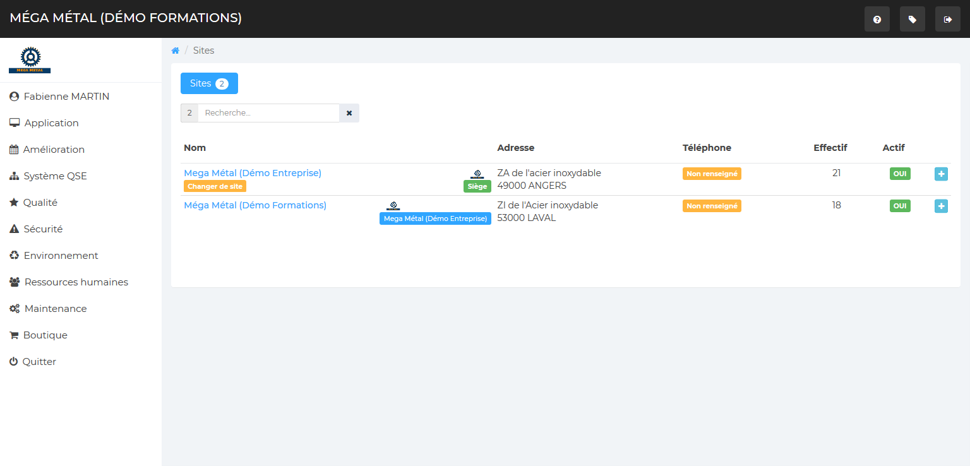Open the Système QSE sidebar menu
Image resolution: width=970 pixels, height=466 pixels.
(55, 176)
